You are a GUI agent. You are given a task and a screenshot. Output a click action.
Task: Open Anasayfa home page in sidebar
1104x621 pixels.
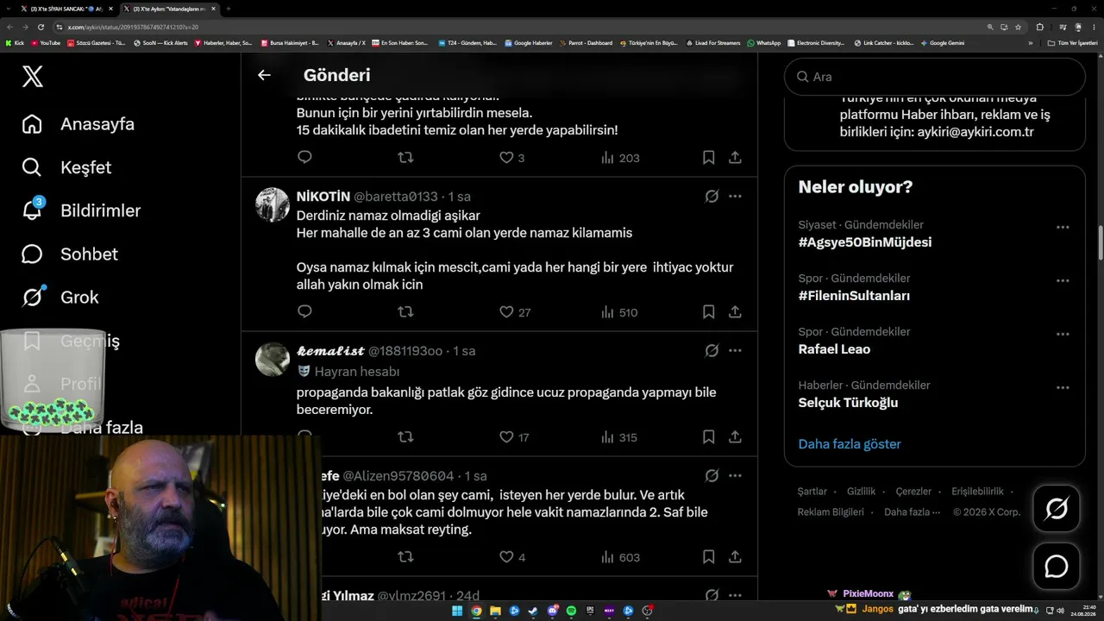[78, 124]
